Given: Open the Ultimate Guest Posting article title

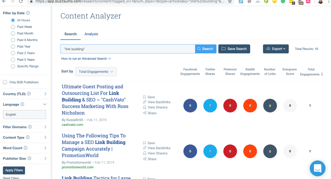Looking at the screenshot, I should click(95, 100).
